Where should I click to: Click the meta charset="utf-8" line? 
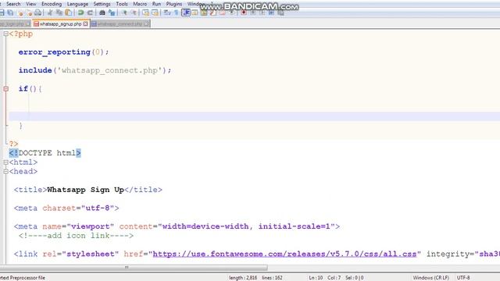click(x=66, y=208)
